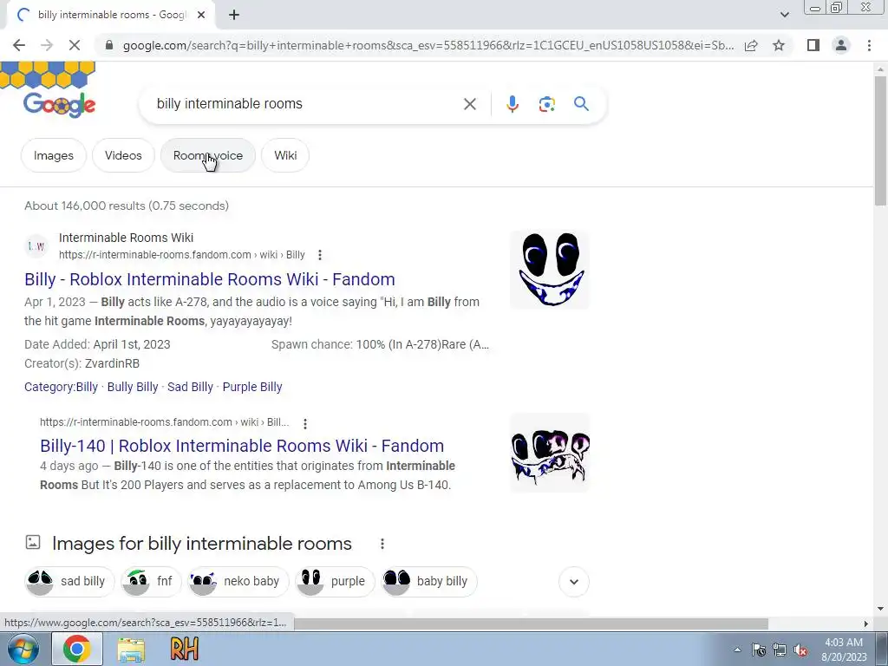Open the Sad Billy sitelink
The width and height of the screenshot is (888, 666).
click(190, 387)
